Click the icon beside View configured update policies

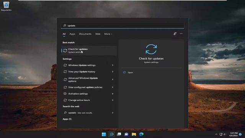[x=65, y=87]
